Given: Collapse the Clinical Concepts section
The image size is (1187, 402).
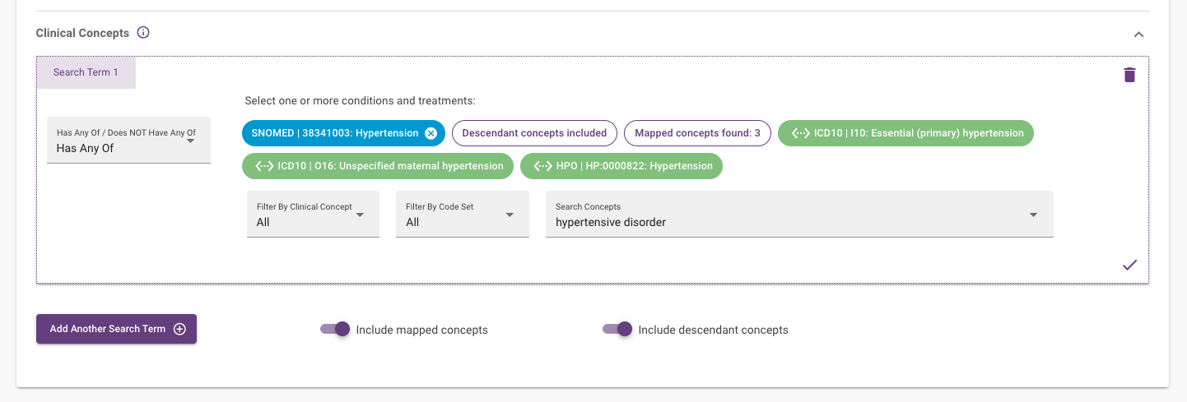Looking at the screenshot, I should (x=1138, y=35).
